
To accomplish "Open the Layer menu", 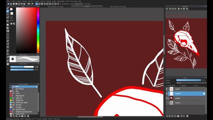I will tap(19, 1).
